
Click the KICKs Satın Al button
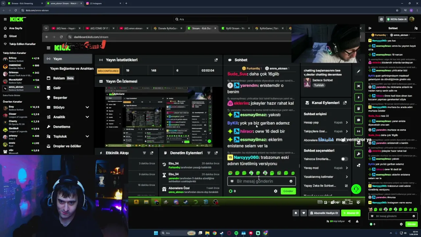tap(397, 19)
